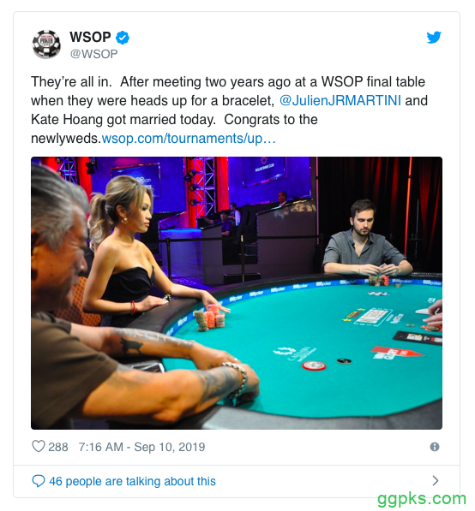Click the WSOP profile avatar
This screenshot has height=511, width=475.
[x=46, y=45]
